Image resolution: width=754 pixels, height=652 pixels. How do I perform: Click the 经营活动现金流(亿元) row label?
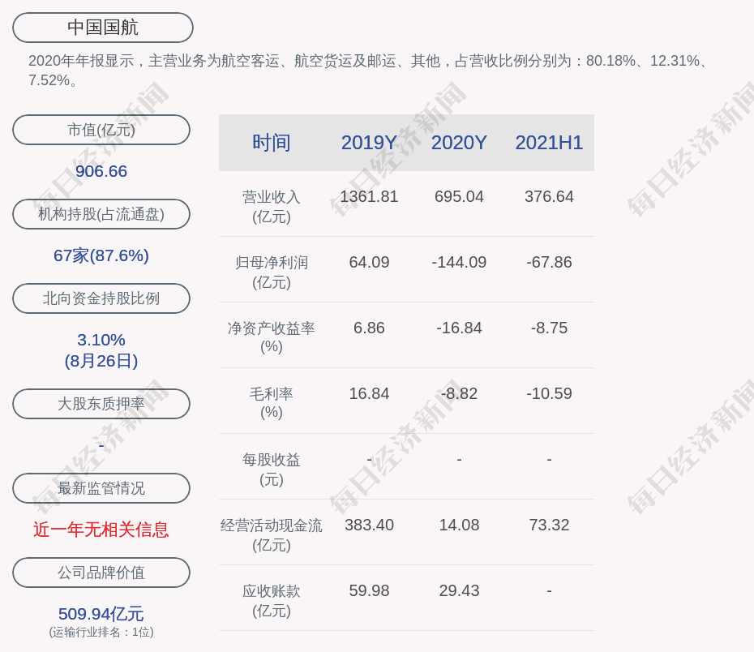(272, 534)
